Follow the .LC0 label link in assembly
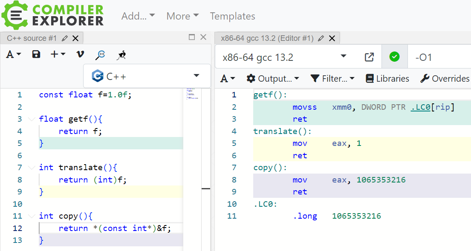This screenshot has height=251, width=471. (420, 107)
